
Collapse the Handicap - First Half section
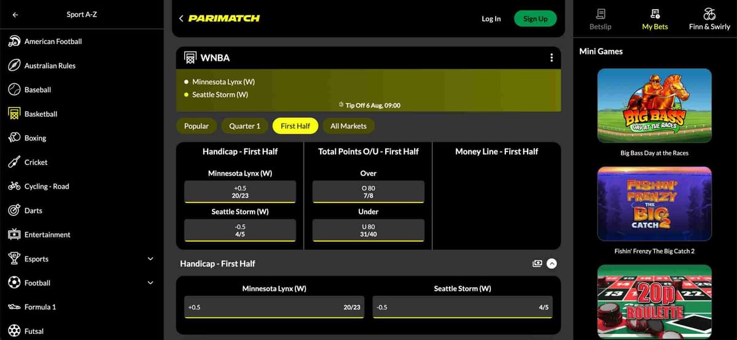(552, 263)
